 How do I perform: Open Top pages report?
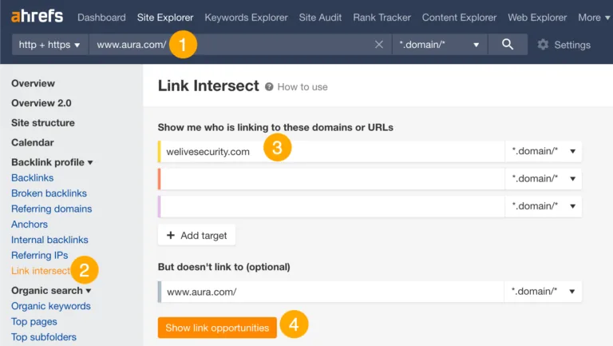(x=34, y=322)
